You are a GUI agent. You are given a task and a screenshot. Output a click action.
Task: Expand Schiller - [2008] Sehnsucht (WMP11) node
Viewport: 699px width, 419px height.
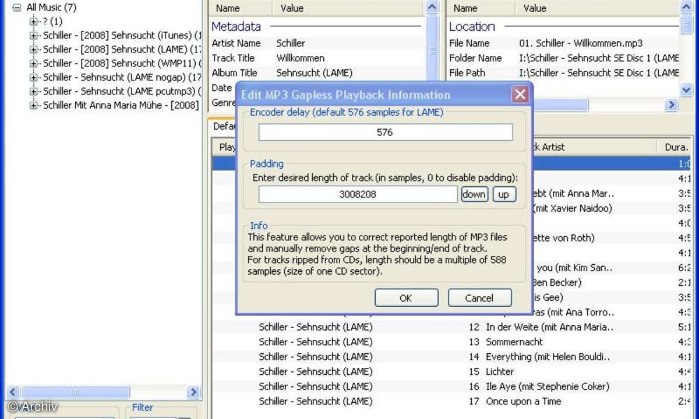pos(33,63)
